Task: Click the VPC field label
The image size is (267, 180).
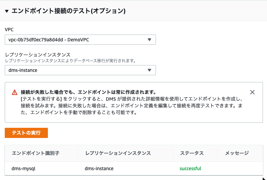Action: tap(9, 29)
